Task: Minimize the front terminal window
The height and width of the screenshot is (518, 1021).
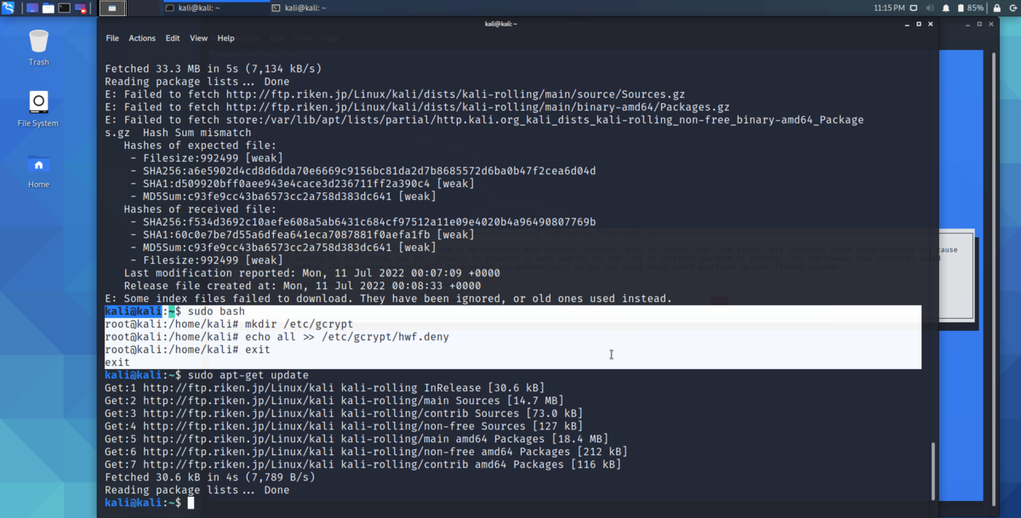Action: point(907,25)
